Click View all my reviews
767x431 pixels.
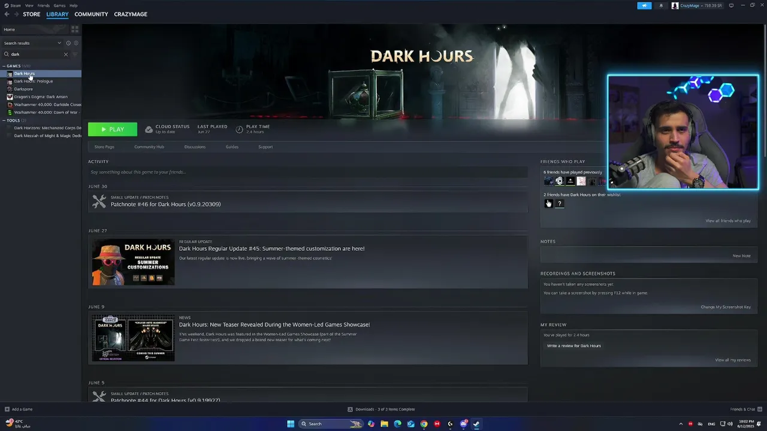coord(733,360)
